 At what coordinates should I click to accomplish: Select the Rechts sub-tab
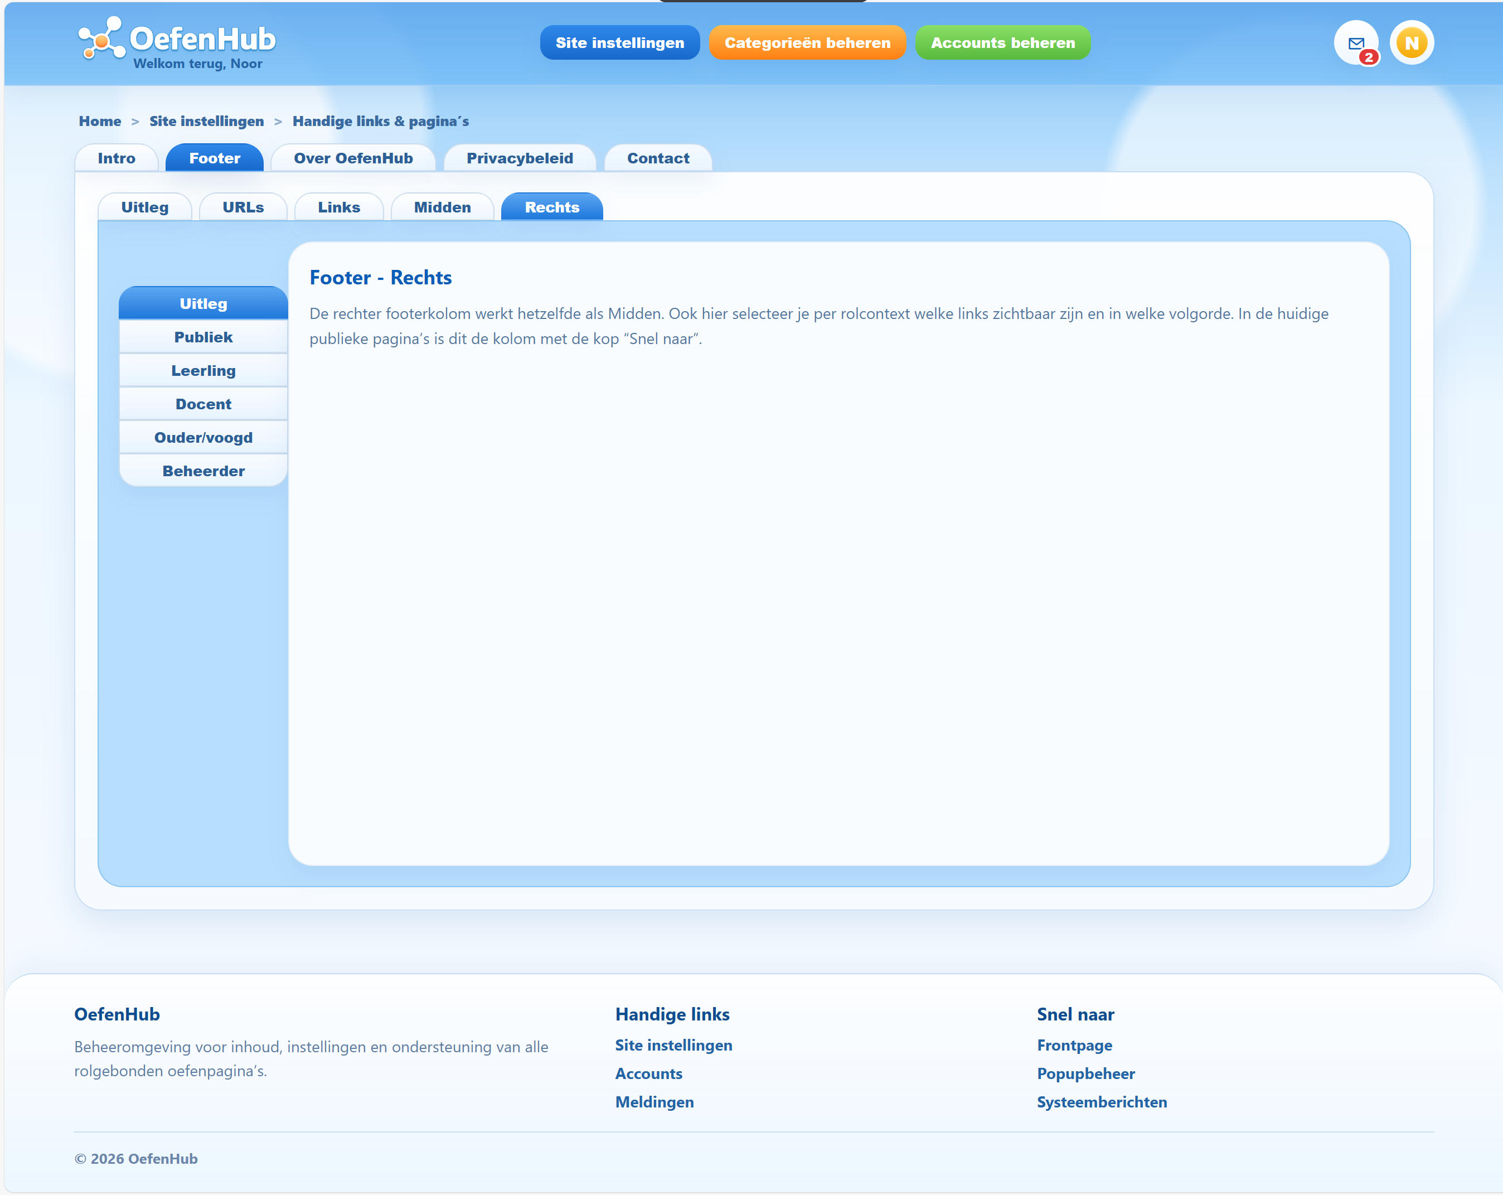552,207
